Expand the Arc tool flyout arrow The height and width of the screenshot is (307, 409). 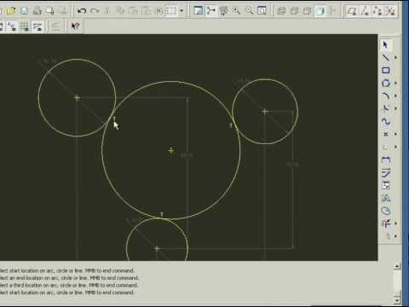[395, 96]
